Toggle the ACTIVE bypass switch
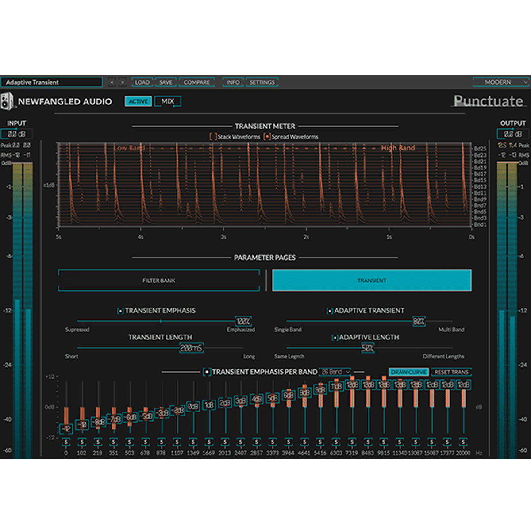531x531 pixels. (x=139, y=101)
